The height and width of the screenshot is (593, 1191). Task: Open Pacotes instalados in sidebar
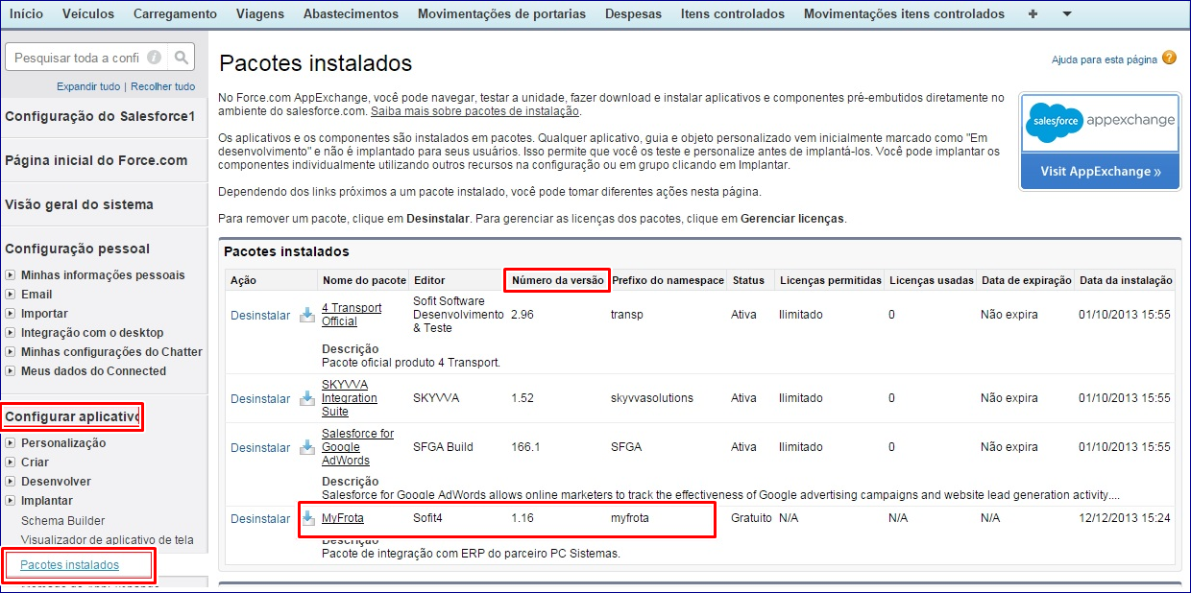(x=70, y=565)
